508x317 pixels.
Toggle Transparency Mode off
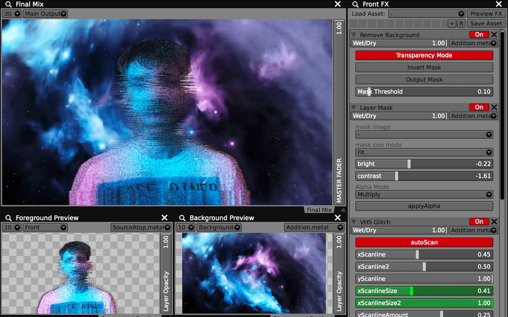424,55
